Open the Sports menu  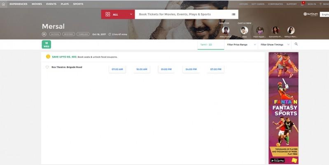[78, 4]
